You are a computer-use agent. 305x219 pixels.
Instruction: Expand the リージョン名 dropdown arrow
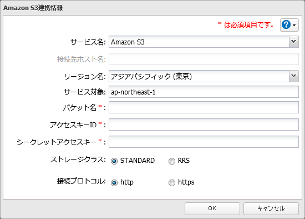(x=293, y=76)
